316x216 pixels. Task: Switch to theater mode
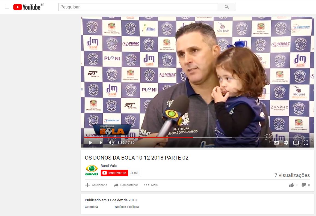point(296,142)
